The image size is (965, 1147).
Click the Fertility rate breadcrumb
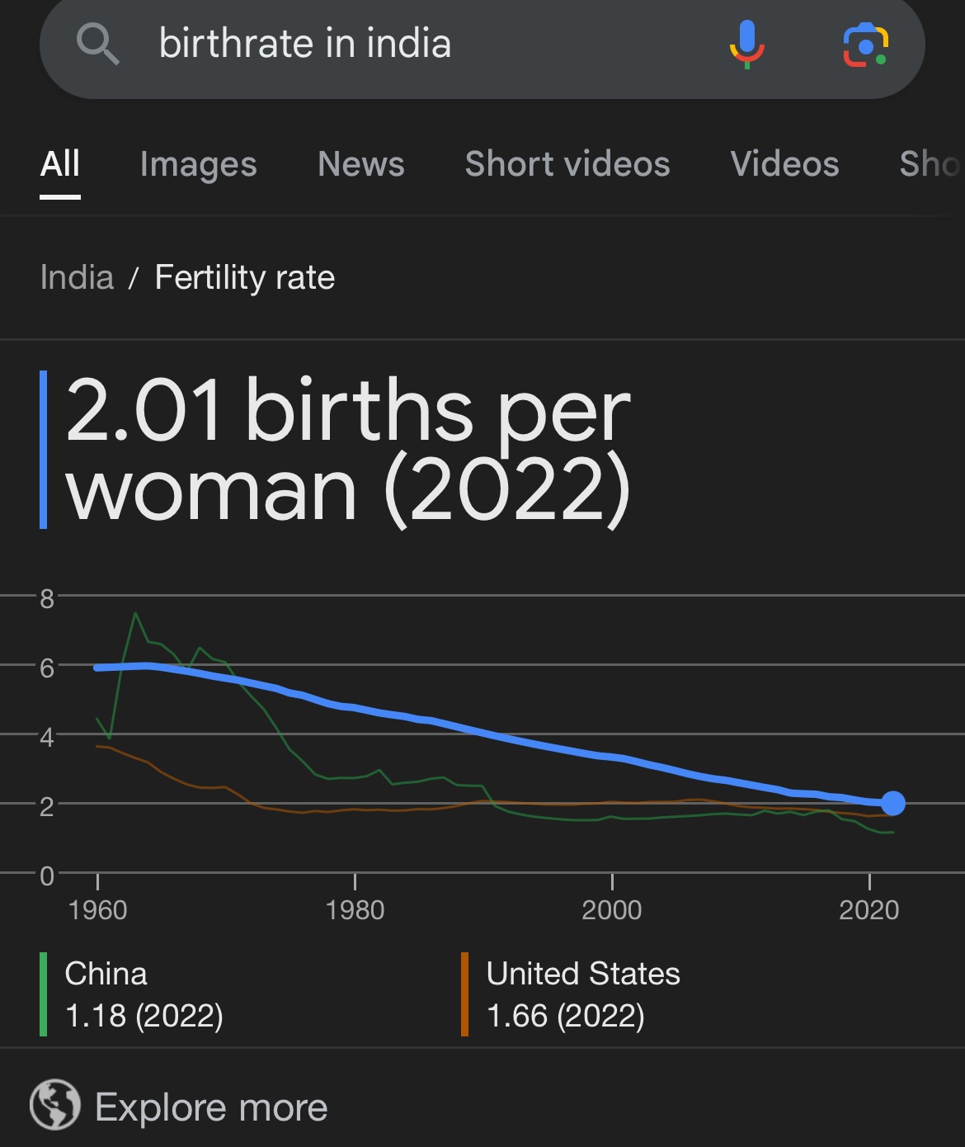coord(245,277)
